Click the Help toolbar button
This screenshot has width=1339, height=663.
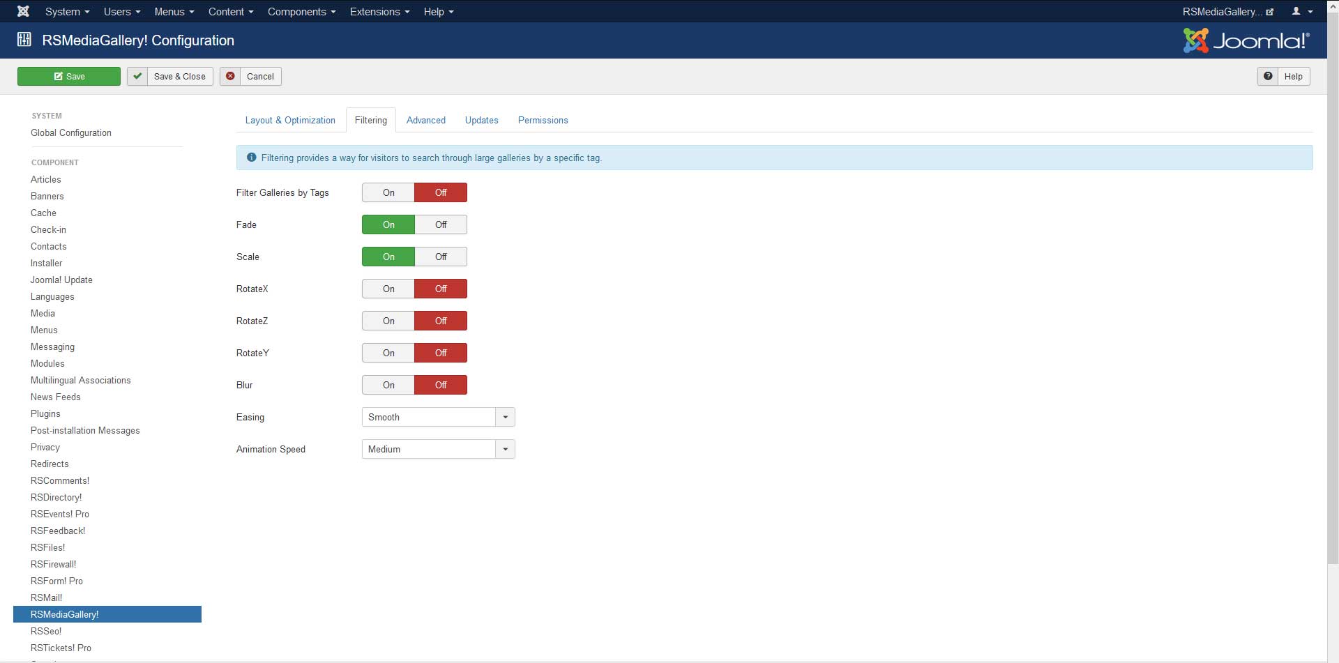(1284, 76)
